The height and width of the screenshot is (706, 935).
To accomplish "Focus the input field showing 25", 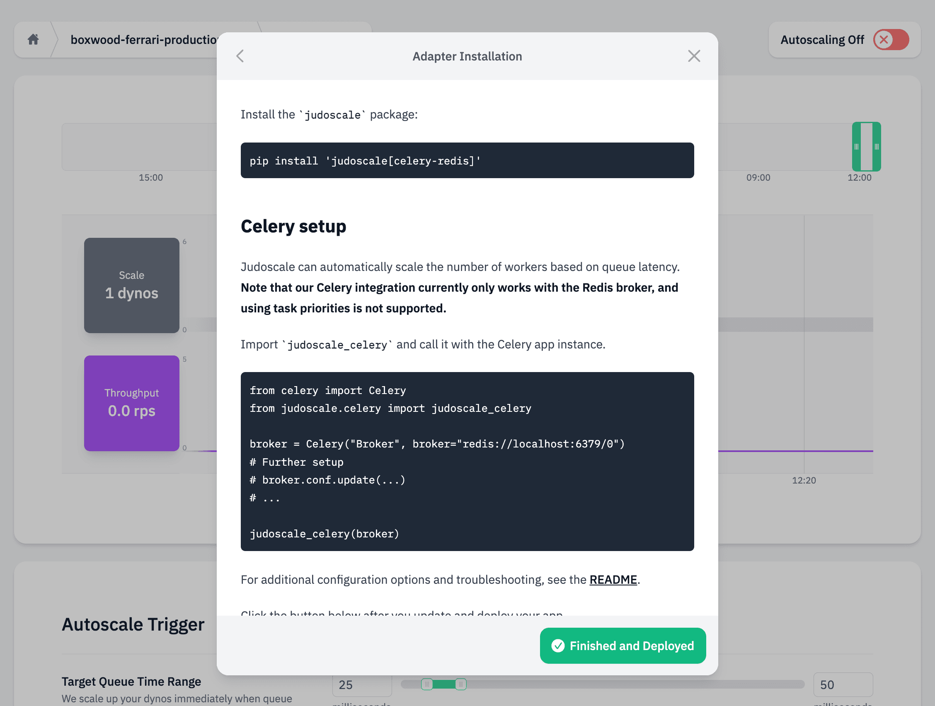I will click(361, 684).
